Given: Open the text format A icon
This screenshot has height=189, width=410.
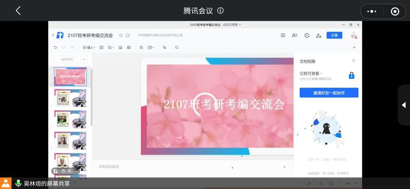Looking at the screenshot, I should click(x=295, y=35).
